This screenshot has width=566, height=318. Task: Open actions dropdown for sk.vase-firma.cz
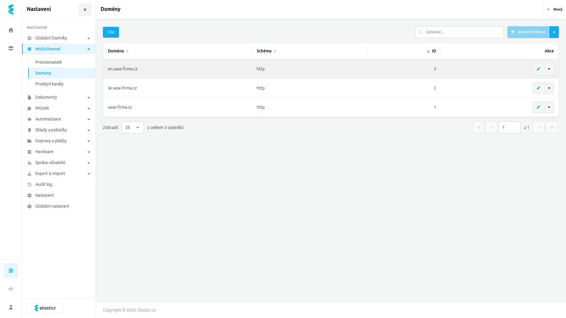[549, 88]
